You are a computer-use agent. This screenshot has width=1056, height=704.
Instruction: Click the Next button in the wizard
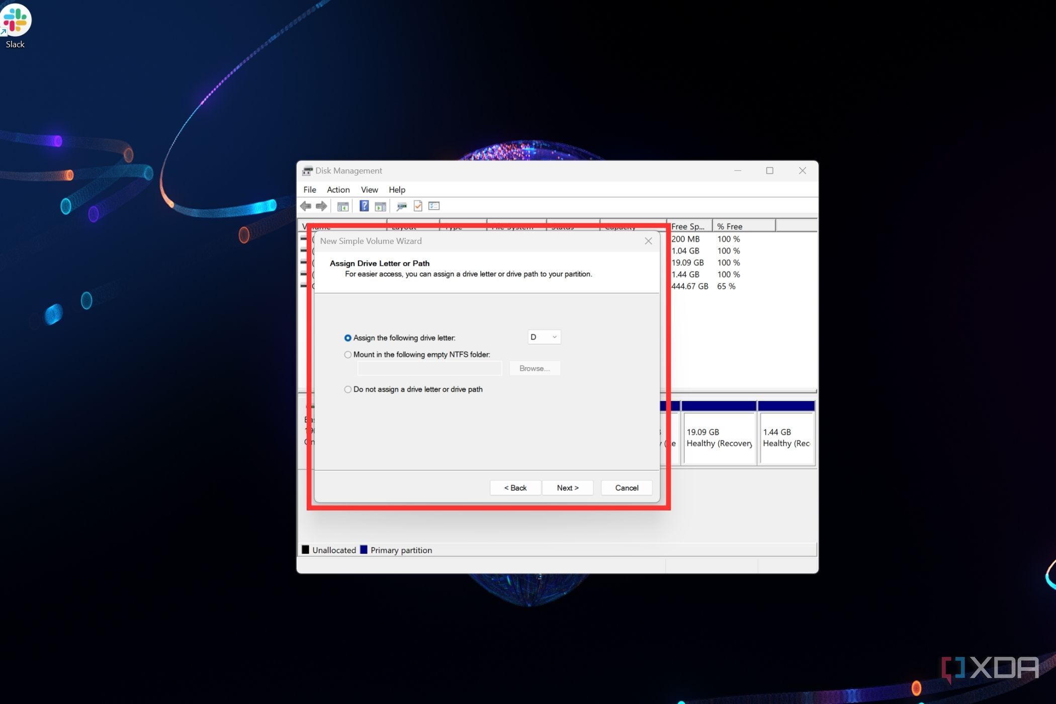coord(567,488)
